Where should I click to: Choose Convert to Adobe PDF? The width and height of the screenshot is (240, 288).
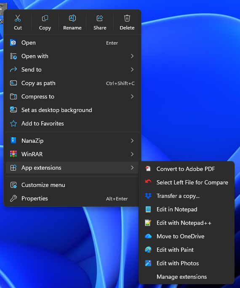click(x=187, y=169)
